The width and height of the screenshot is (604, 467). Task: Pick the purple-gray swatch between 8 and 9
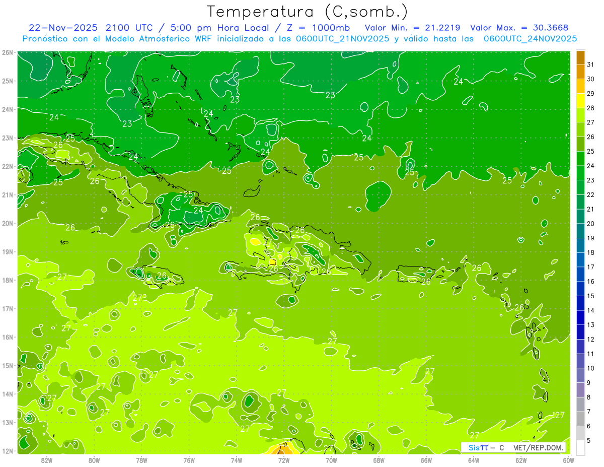580,389
